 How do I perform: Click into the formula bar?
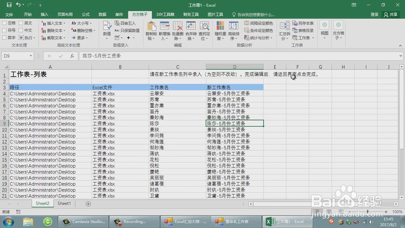(x=239, y=56)
